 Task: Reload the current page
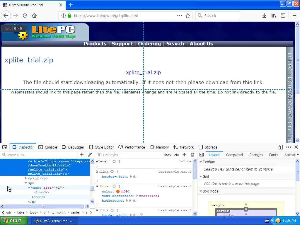[x=25, y=16]
